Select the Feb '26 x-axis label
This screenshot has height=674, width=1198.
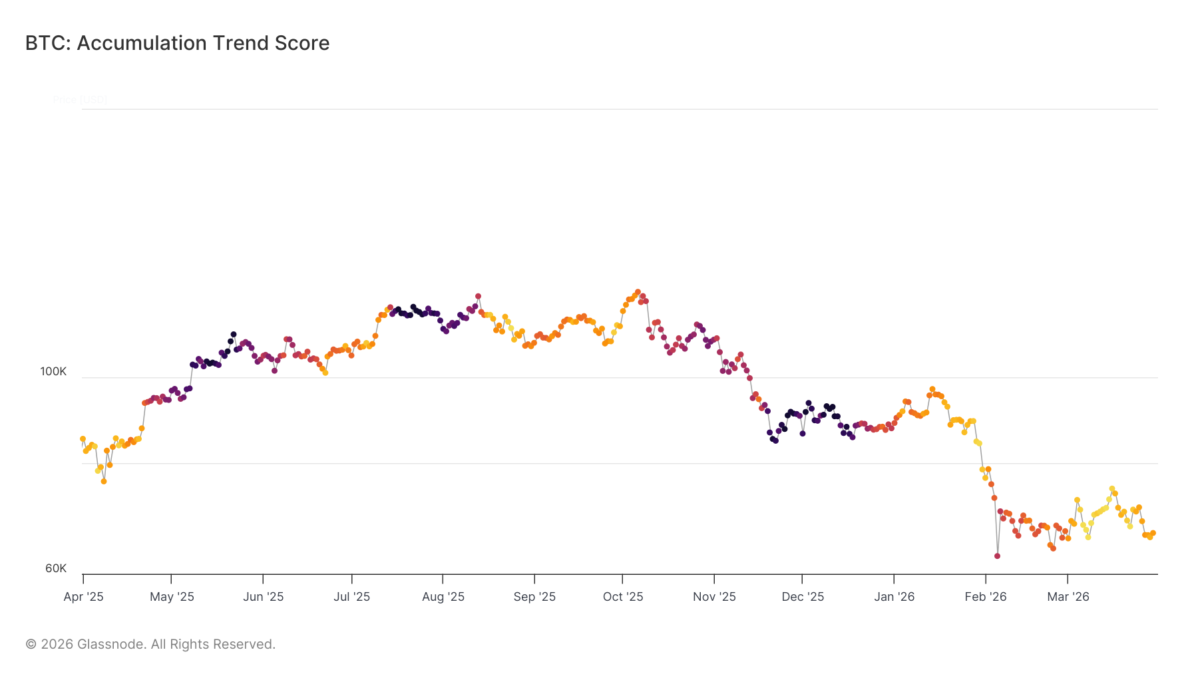click(986, 597)
